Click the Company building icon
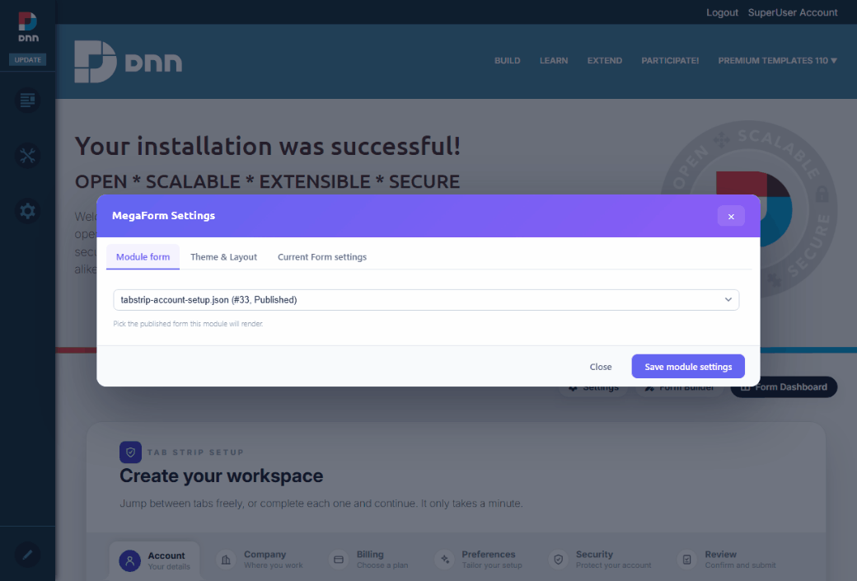This screenshot has height=581, width=857. click(x=226, y=560)
